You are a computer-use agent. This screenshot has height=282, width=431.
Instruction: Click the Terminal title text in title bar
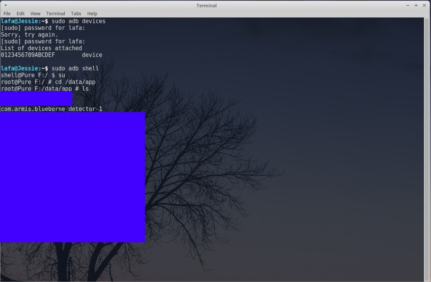(x=207, y=6)
